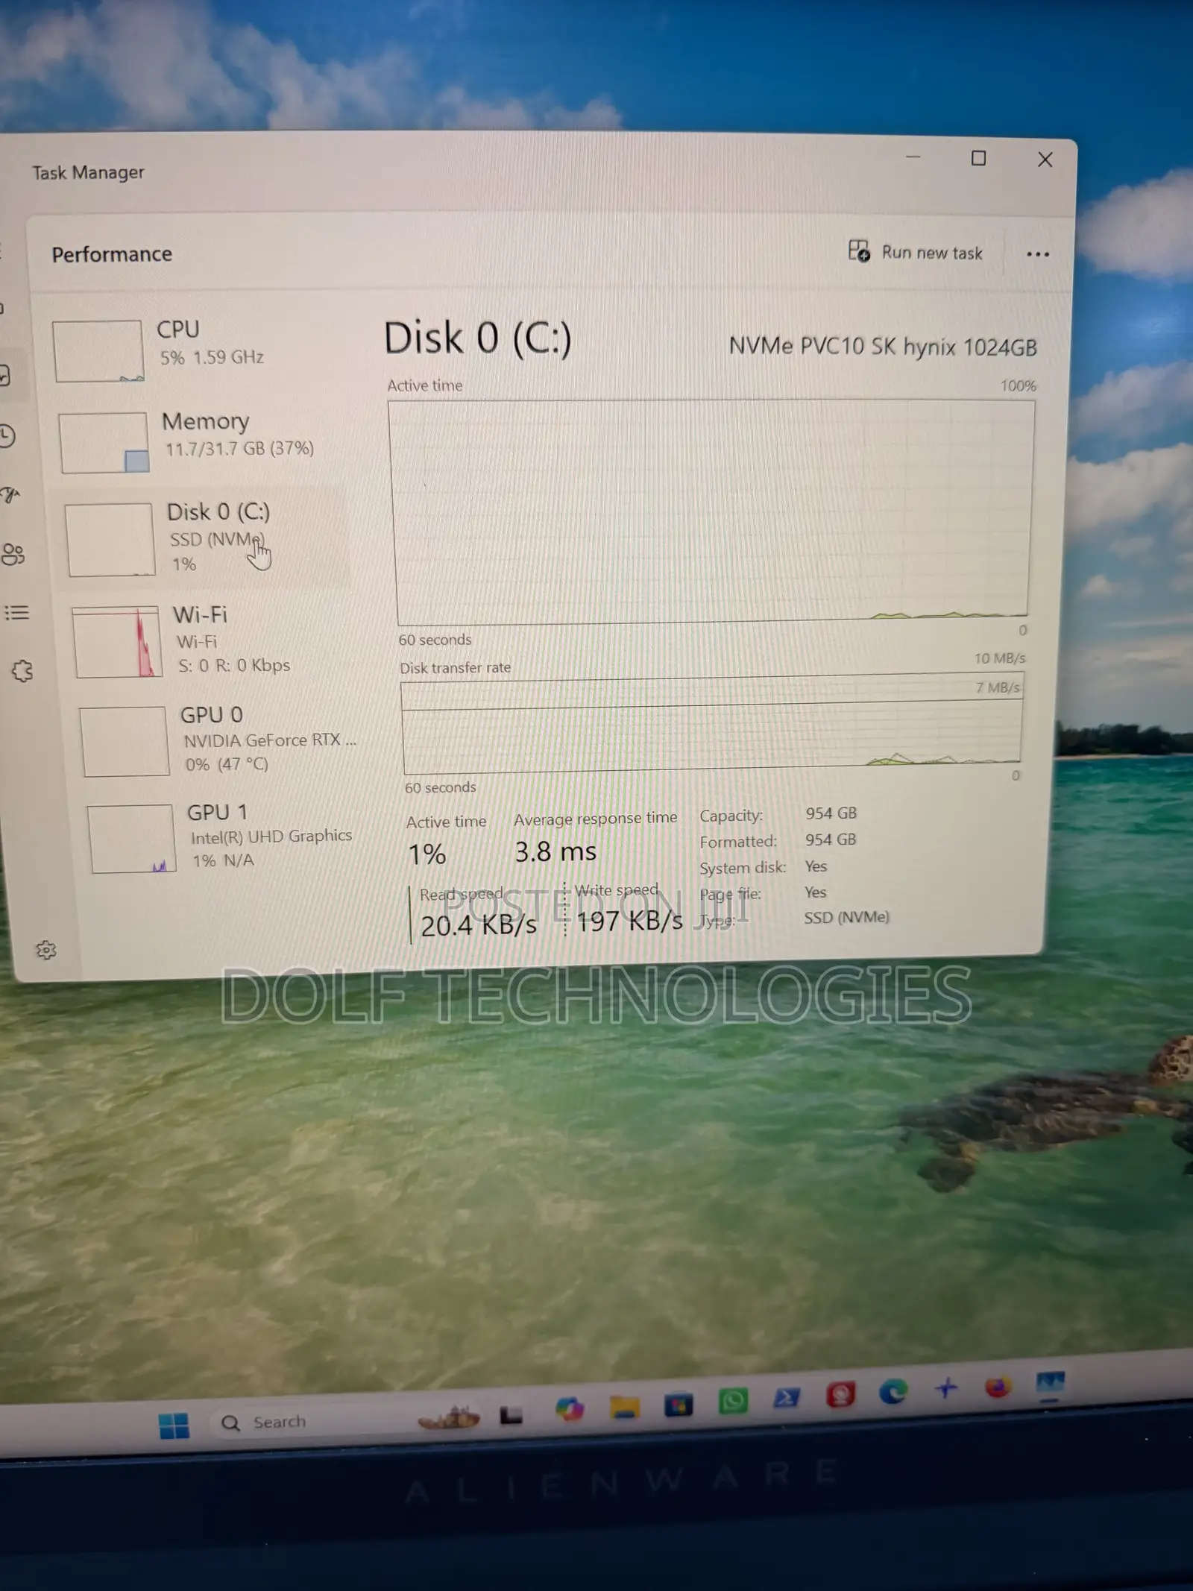Open Microsoft Edge from the taskbar
Viewport: 1193px width, 1591px height.
tap(893, 1392)
